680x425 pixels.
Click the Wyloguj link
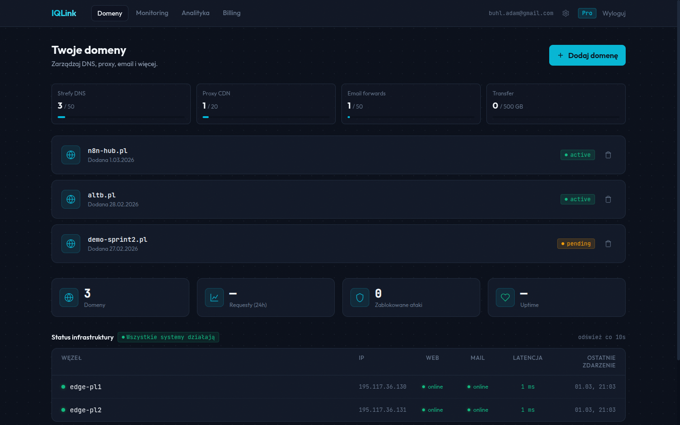click(x=614, y=13)
